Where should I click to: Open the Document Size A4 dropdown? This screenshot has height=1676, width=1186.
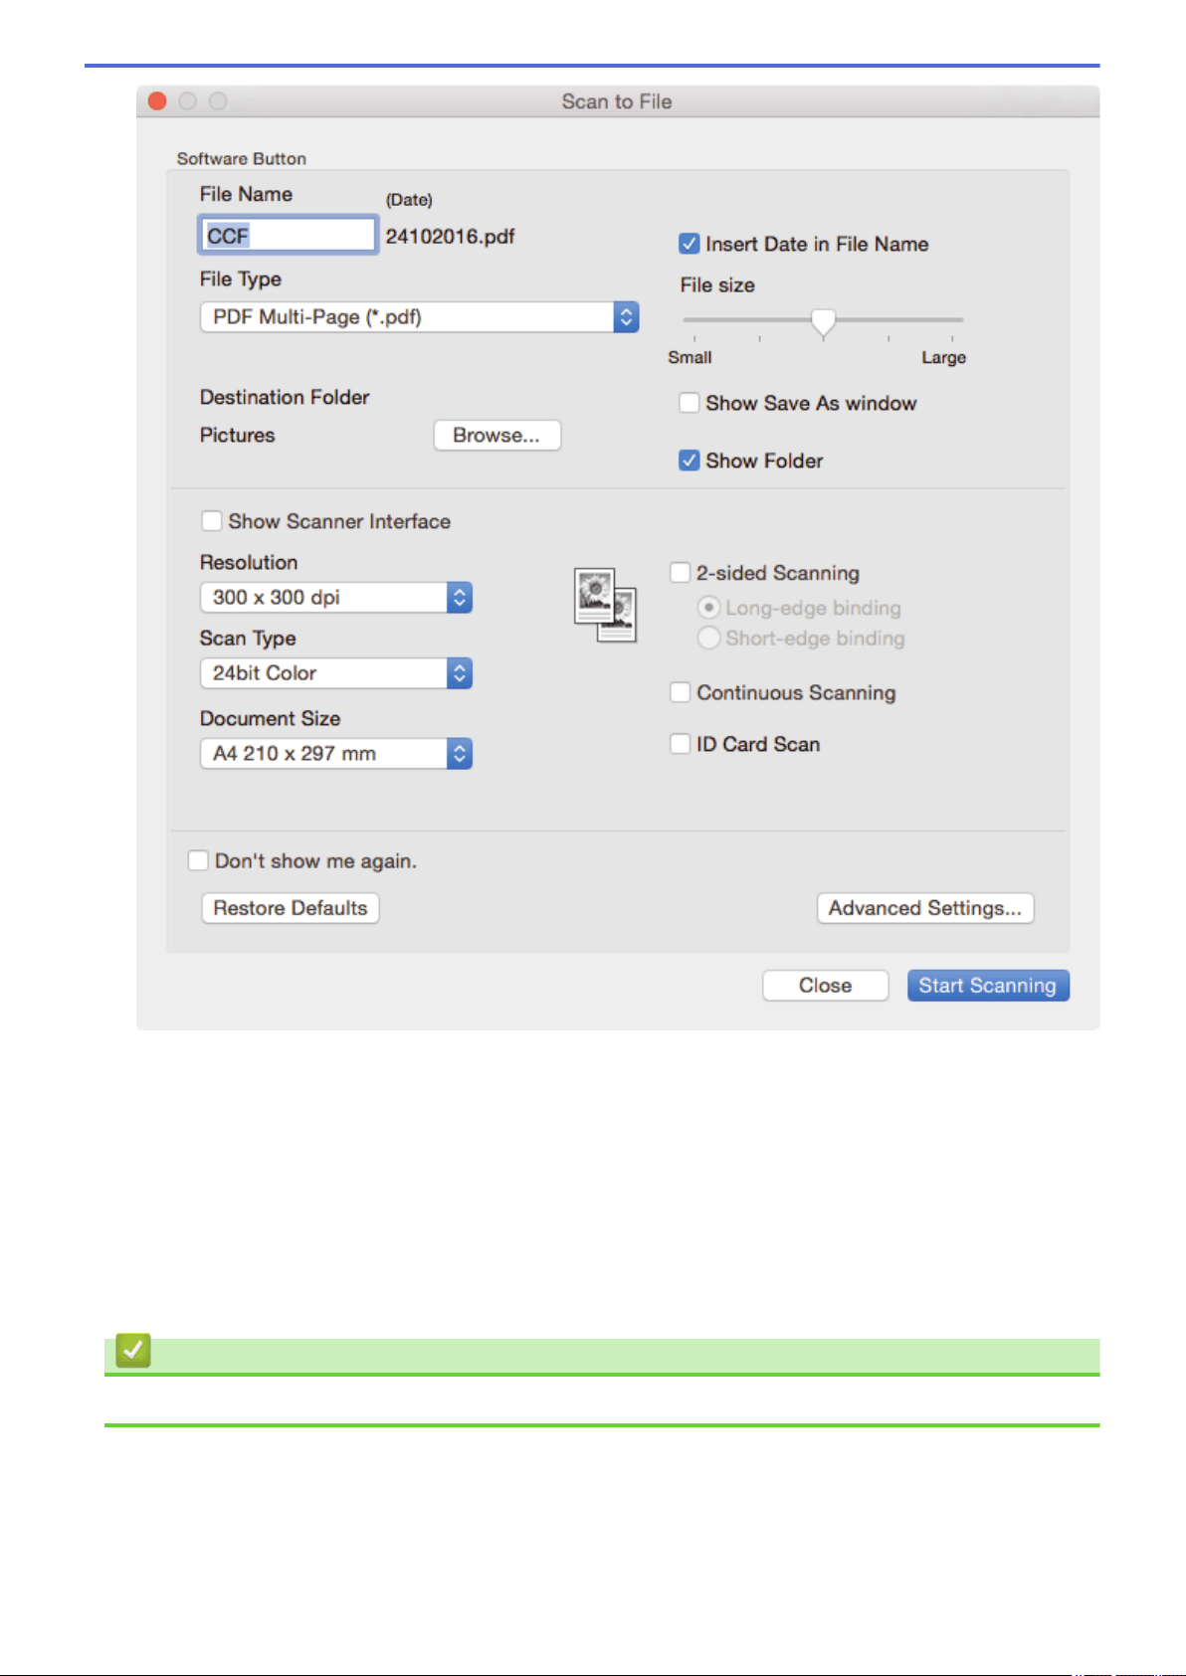click(336, 754)
